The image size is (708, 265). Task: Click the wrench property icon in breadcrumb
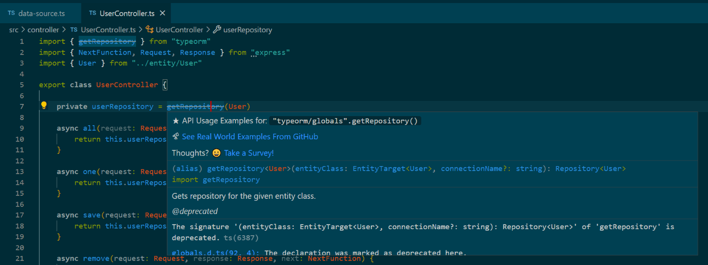pos(216,30)
